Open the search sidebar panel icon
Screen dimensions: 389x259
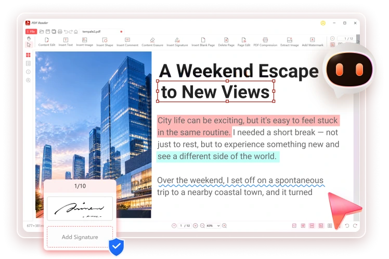(28, 80)
